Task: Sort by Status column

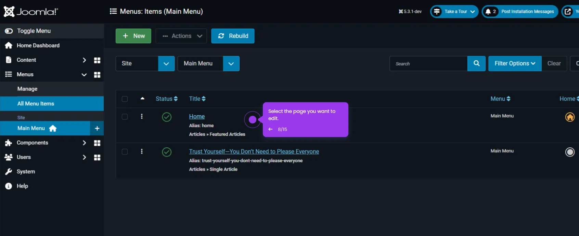Action: click(167, 99)
